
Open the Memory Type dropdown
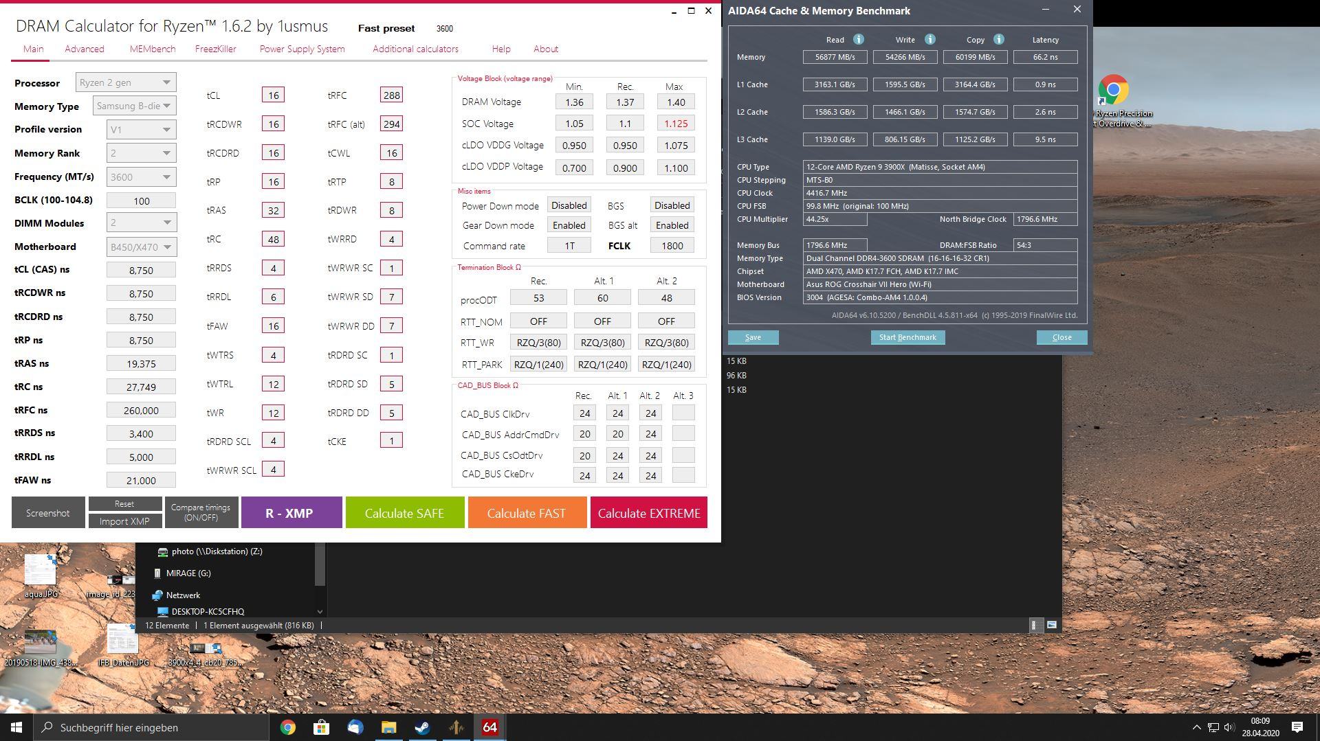[135, 106]
